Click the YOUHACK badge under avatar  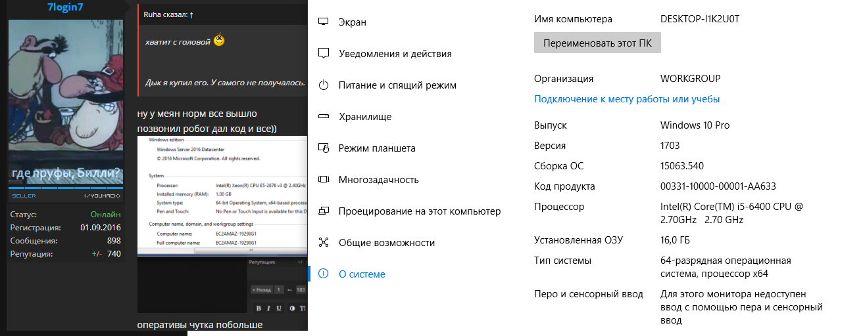(x=103, y=196)
